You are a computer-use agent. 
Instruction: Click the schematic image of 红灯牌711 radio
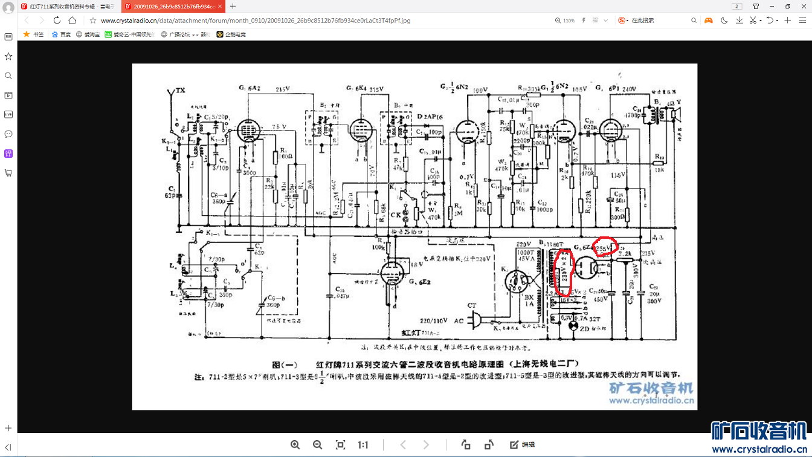point(414,236)
